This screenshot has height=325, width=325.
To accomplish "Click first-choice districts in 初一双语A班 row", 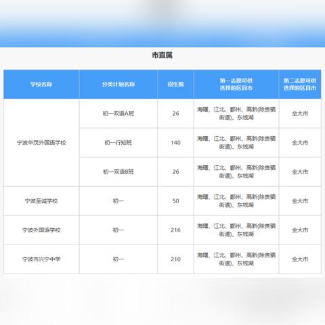I will point(236,113).
